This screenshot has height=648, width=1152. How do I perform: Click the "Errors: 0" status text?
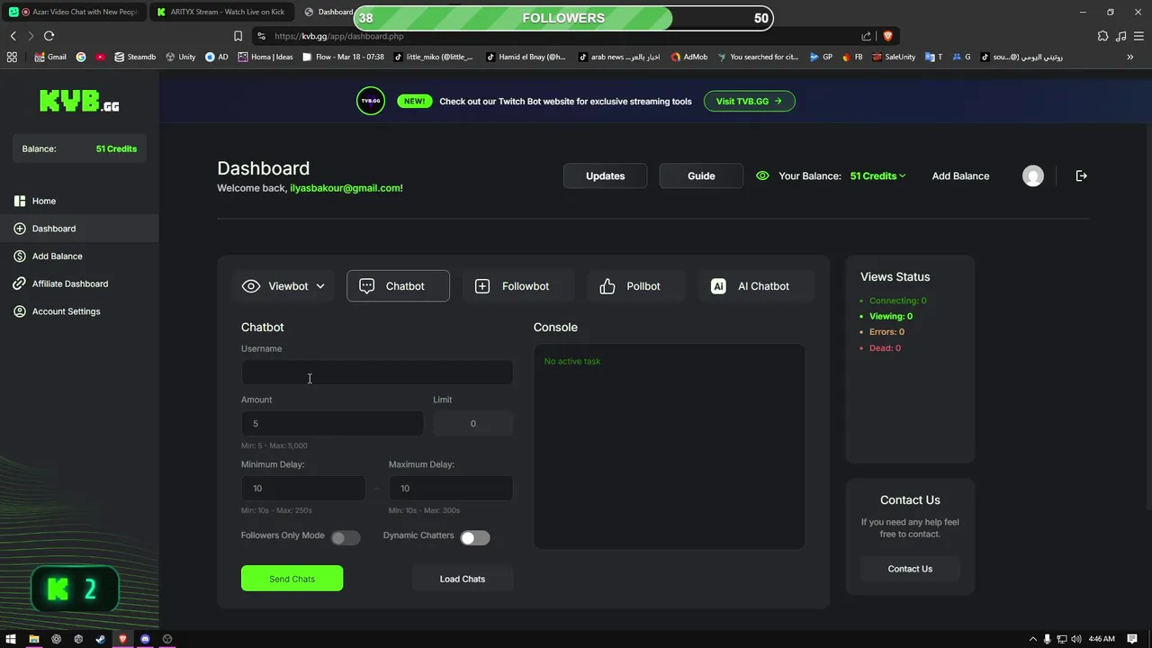886,332
